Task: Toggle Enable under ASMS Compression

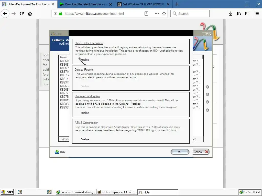Action: pyautogui.click(x=85, y=139)
